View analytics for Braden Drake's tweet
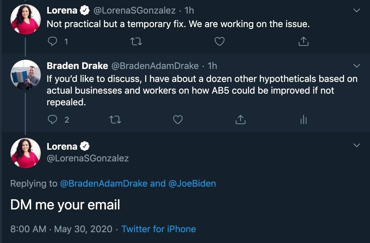 point(304,119)
